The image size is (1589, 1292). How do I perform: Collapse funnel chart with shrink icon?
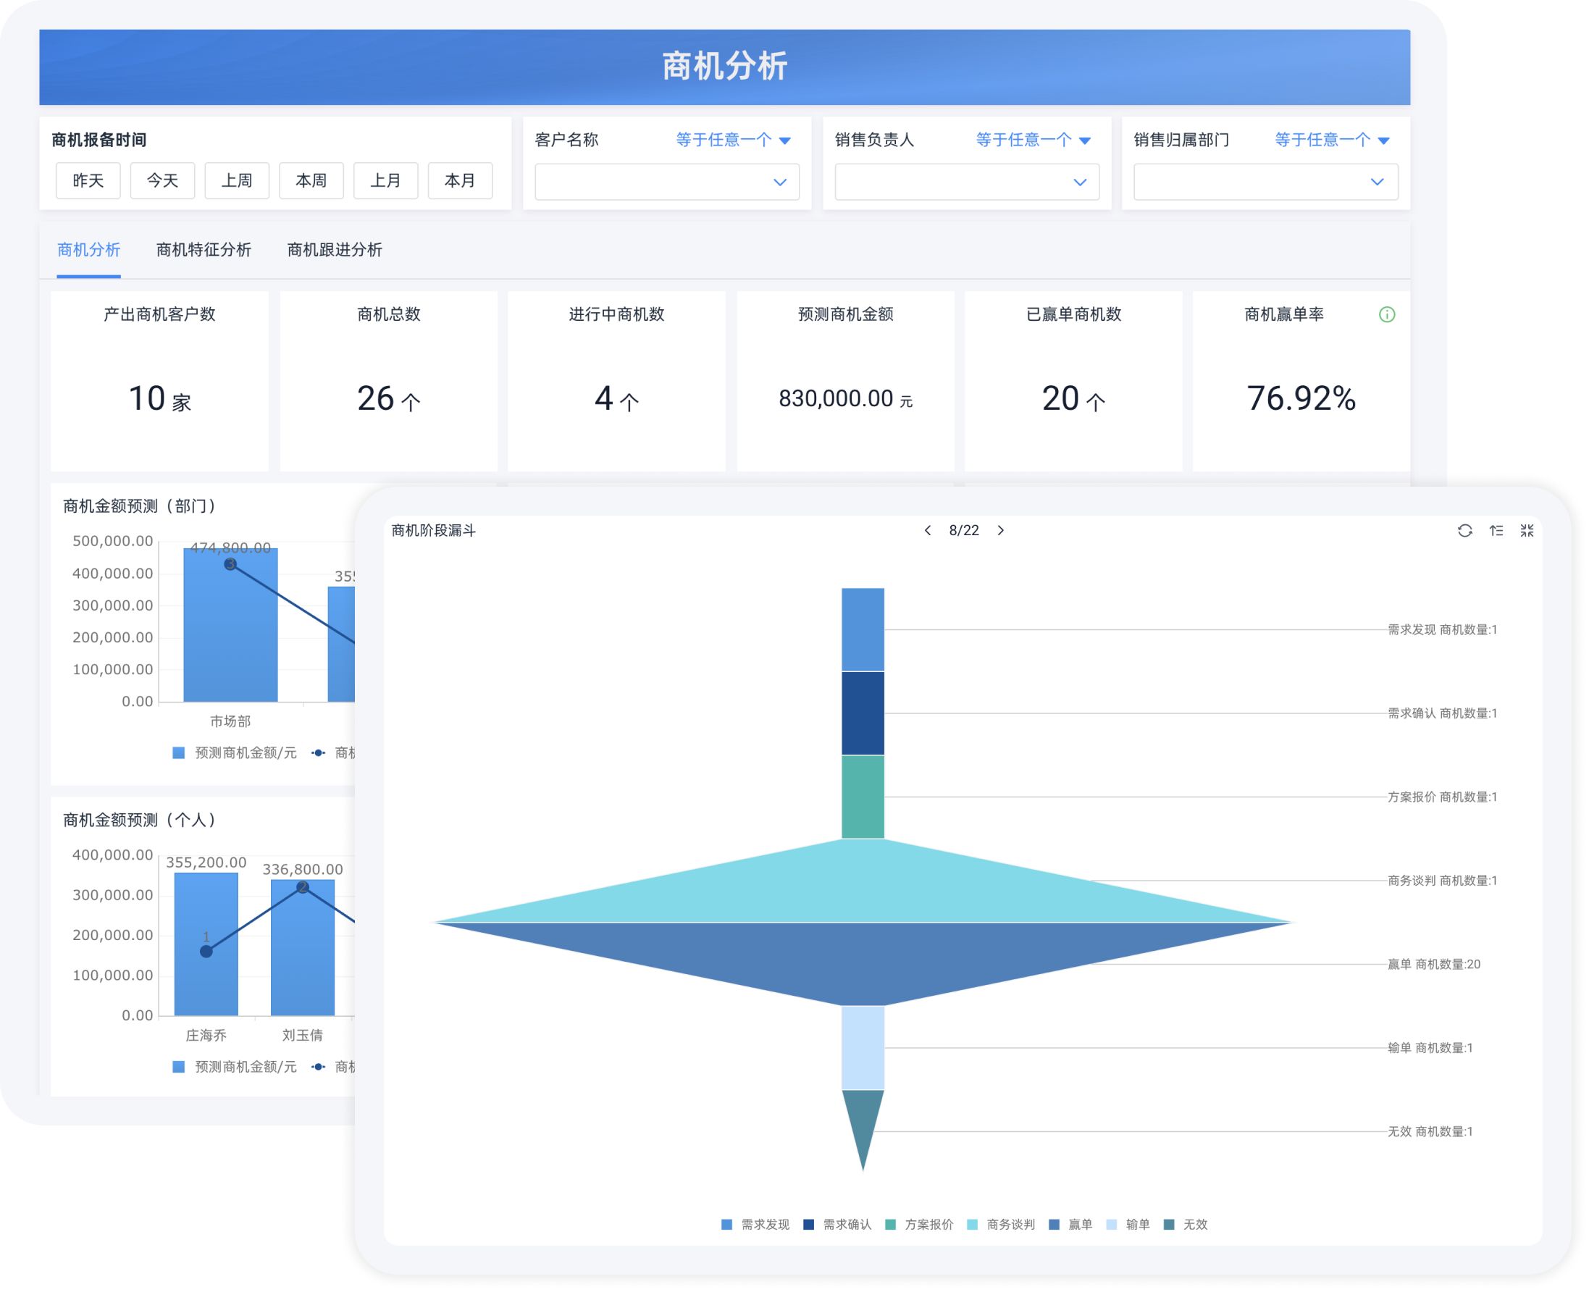pos(1527,531)
